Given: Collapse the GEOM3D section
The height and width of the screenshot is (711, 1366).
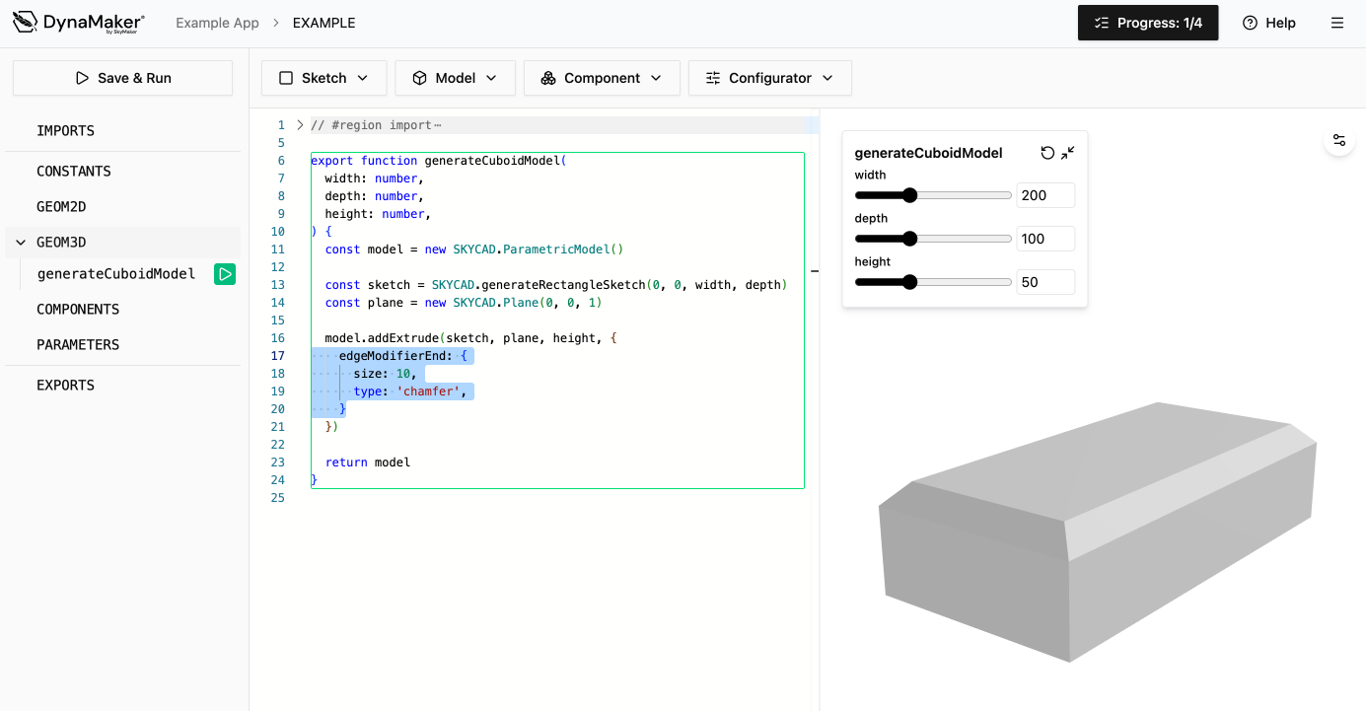Looking at the screenshot, I should click(x=21, y=243).
